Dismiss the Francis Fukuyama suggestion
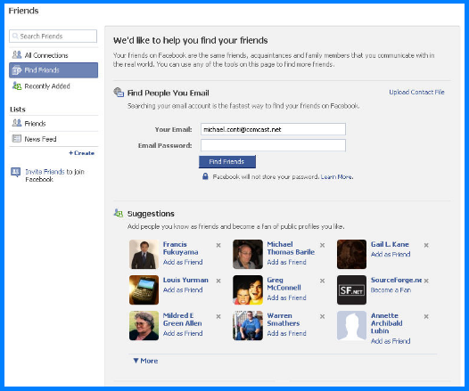This screenshot has width=469, height=391. 218,245
